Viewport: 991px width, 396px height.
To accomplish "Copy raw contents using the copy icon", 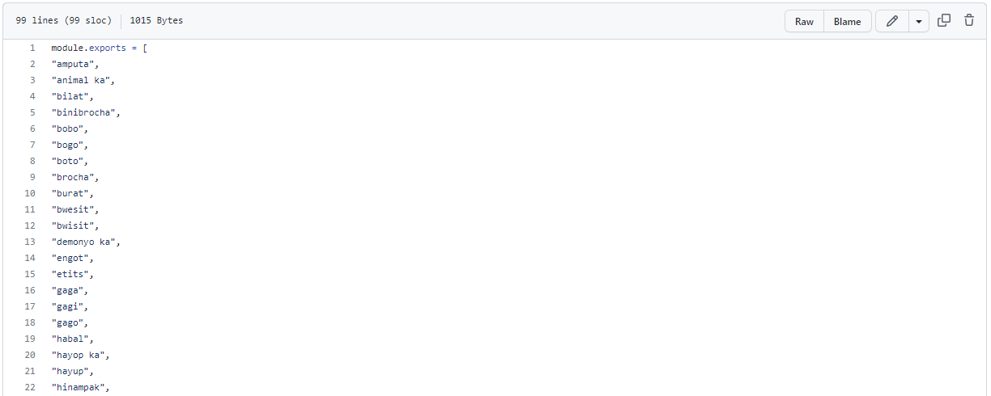I will [944, 21].
